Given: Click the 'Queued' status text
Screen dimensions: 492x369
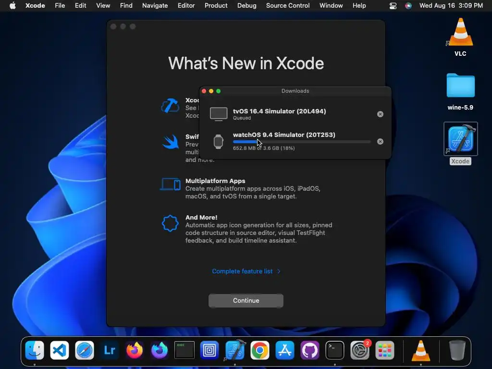Looking at the screenshot, I should point(242,118).
